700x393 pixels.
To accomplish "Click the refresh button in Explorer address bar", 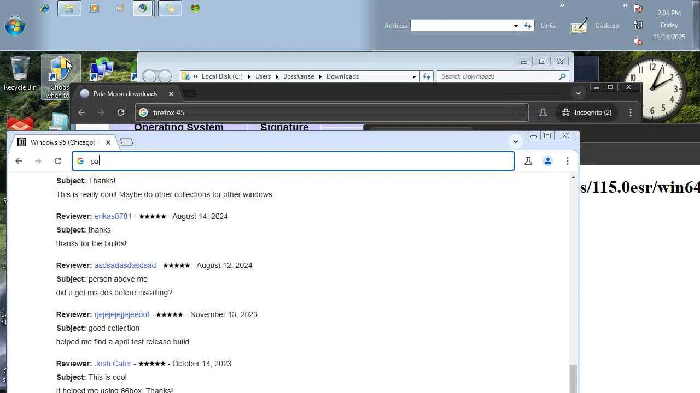I will [x=427, y=76].
